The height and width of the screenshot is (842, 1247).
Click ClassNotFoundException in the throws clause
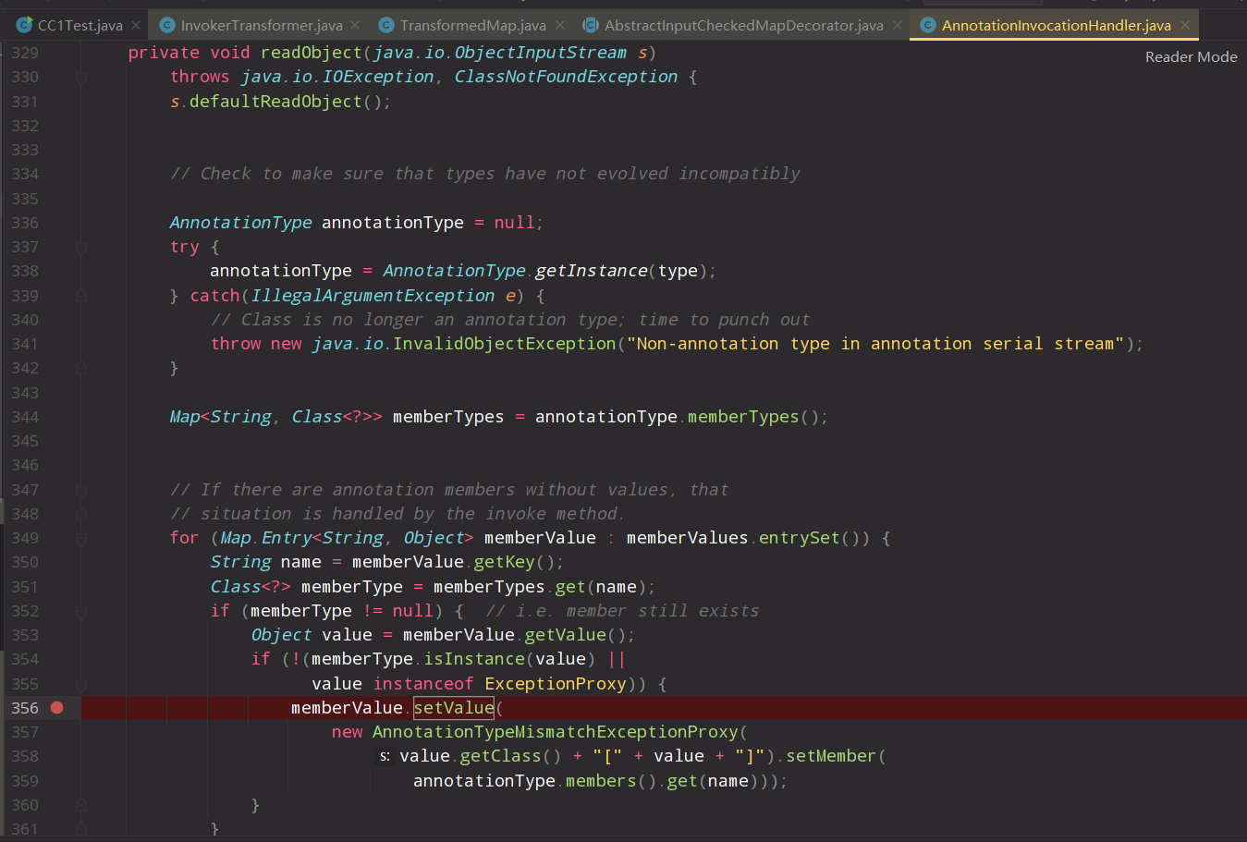(566, 77)
